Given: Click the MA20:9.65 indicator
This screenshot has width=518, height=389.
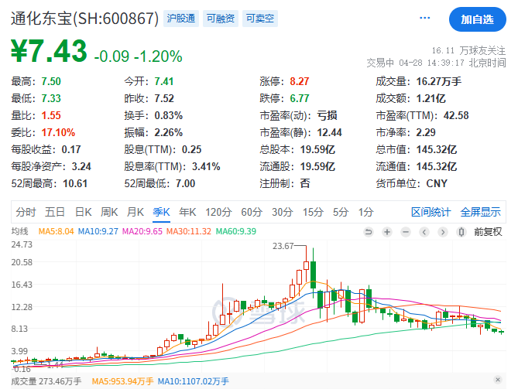Looking at the screenshot, I should (142, 231).
